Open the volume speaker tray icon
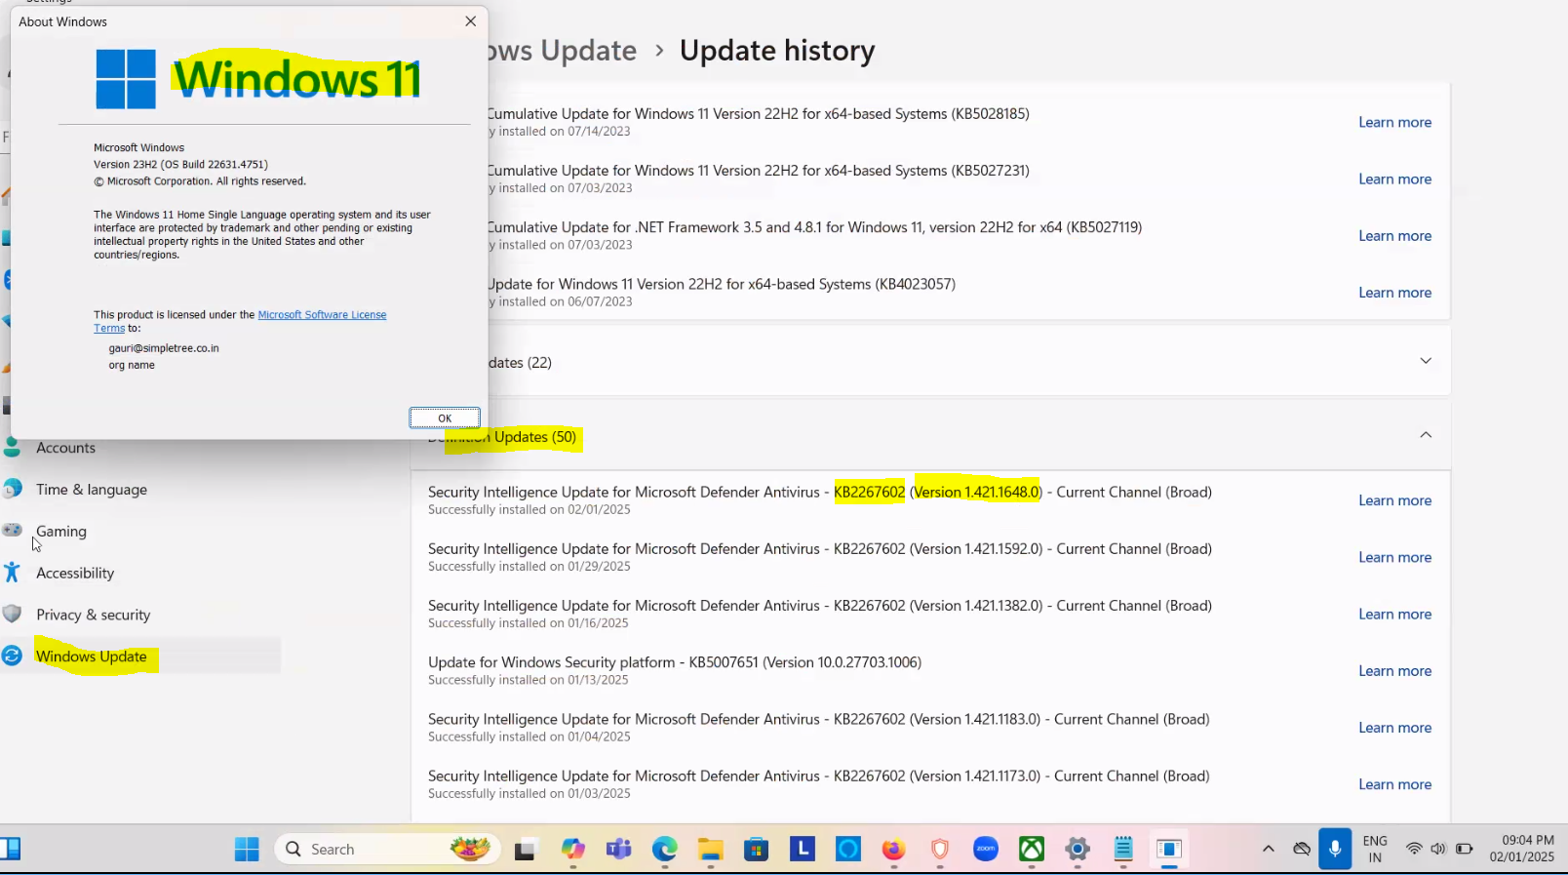Image resolution: width=1568 pixels, height=875 pixels. pos(1438,849)
